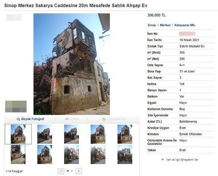
Task: Select the first thumbnail in top row
Action: tap(18, 134)
